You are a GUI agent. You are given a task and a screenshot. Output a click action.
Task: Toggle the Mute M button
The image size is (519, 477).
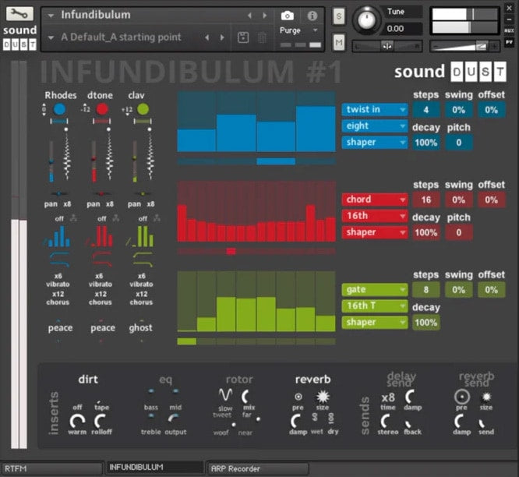(339, 41)
